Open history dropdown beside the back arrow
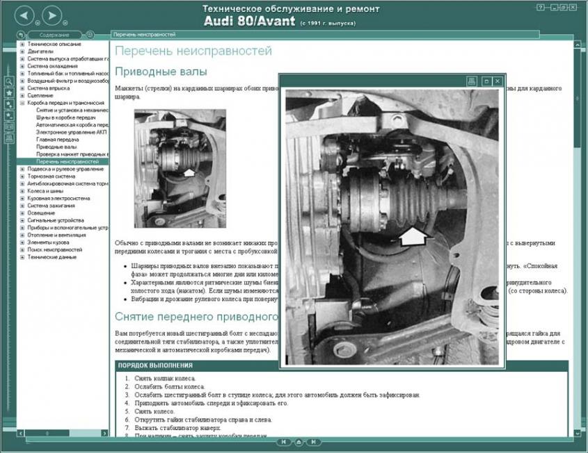 (x=37, y=22)
